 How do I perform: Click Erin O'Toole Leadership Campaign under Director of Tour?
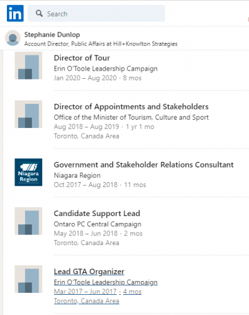106,69
